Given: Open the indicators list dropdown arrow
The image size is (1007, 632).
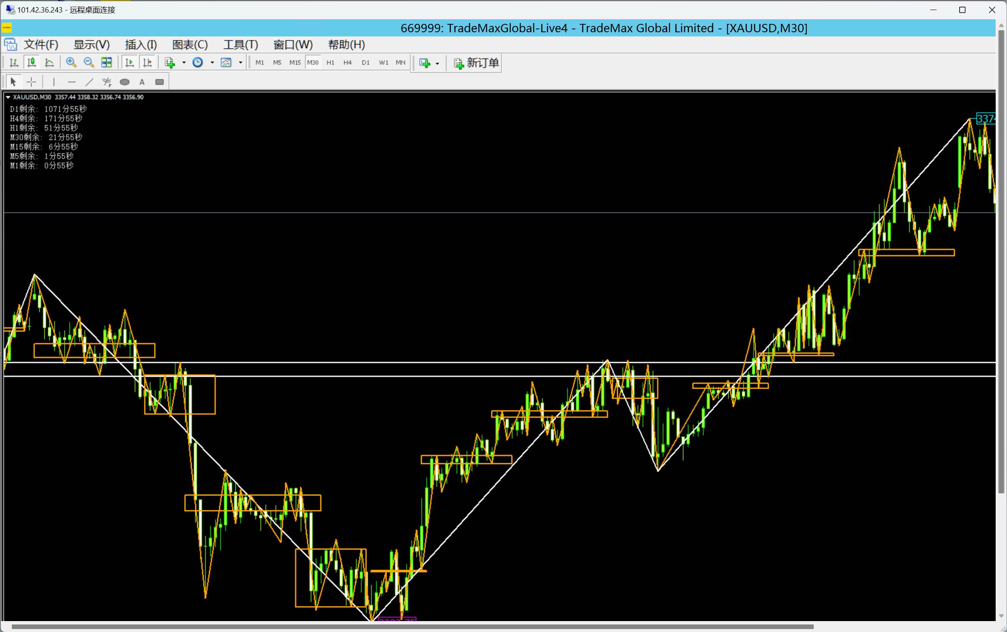Looking at the screenshot, I should click(x=184, y=63).
